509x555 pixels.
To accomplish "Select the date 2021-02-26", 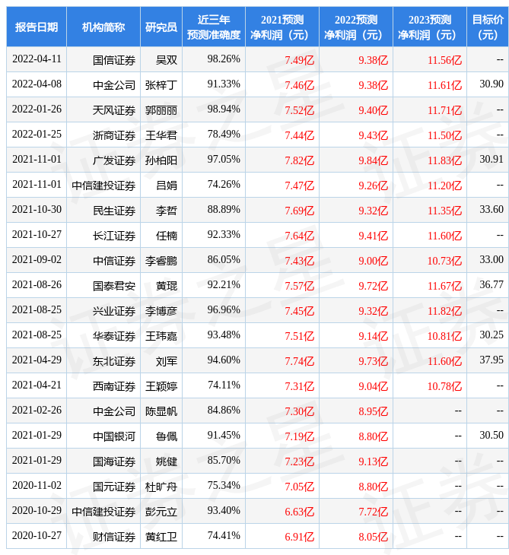I will [x=37, y=411].
